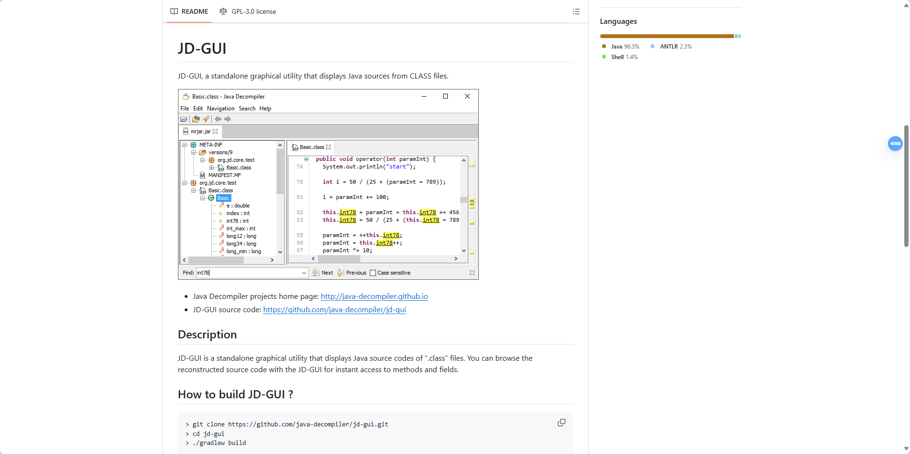Click the browser page vertical scrollbar thumb

coord(906,186)
